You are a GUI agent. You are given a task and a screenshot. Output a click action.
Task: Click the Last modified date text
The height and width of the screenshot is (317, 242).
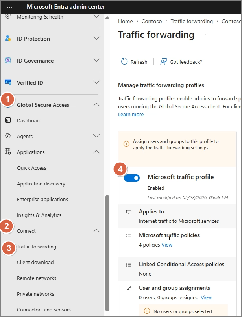(188, 198)
